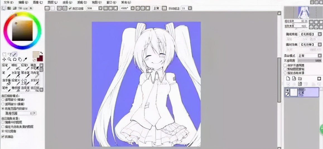
Task: Click the color wheel saturation square
Action: coord(22,31)
